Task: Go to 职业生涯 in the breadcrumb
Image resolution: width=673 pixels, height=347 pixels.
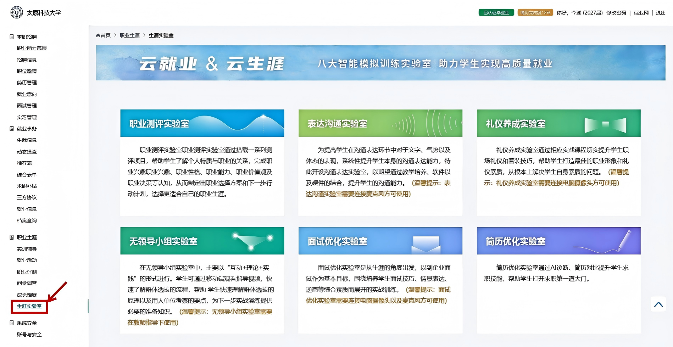Action: [x=129, y=35]
